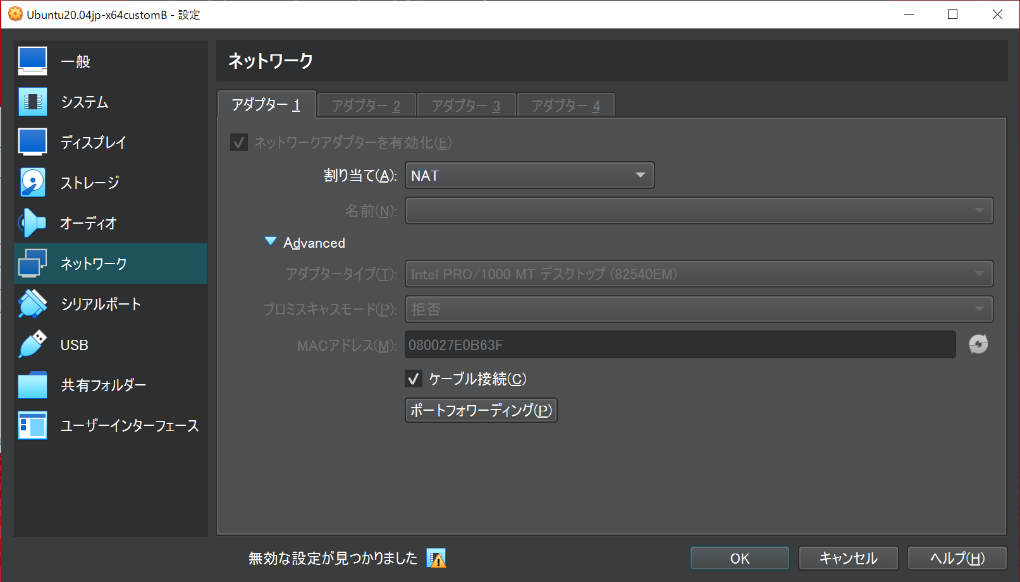Viewport: 1020px width, 582px height.
Task: Open the 名前 dropdown
Action: 699,210
